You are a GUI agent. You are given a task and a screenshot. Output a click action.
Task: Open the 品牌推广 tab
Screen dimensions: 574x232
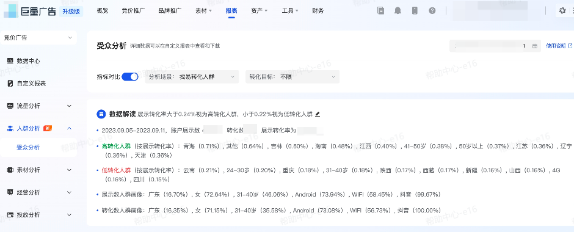pyautogui.click(x=170, y=10)
